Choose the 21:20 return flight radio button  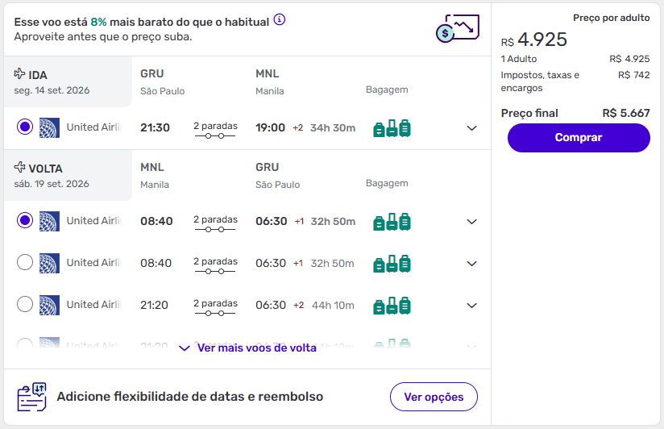[25, 305]
